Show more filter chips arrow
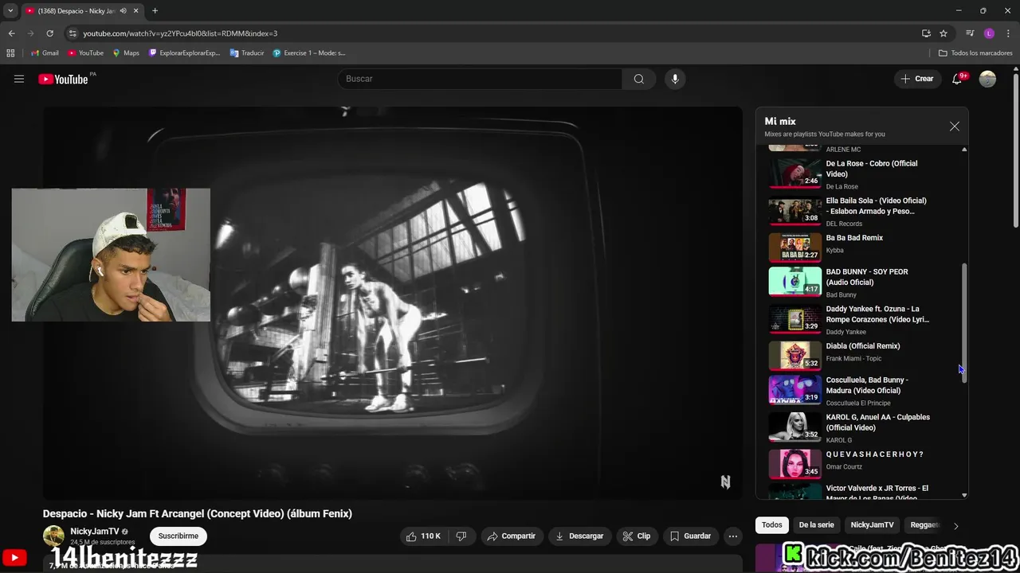The width and height of the screenshot is (1020, 573). click(955, 525)
